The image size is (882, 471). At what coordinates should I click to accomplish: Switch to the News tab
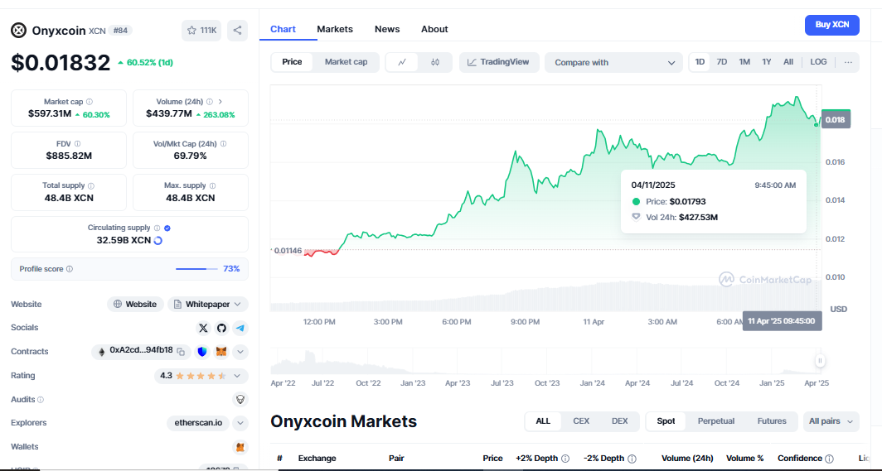[x=387, y=29]
